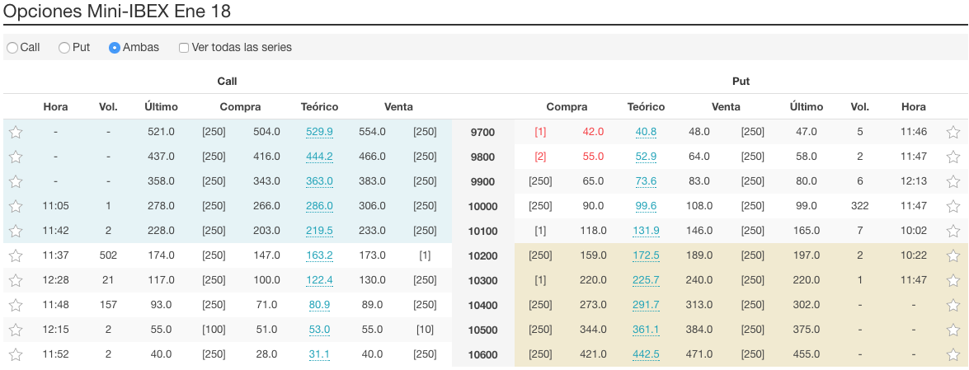Star the call option at strike 10400
This screenshot has width=969, height=370.
click(16, 305)
